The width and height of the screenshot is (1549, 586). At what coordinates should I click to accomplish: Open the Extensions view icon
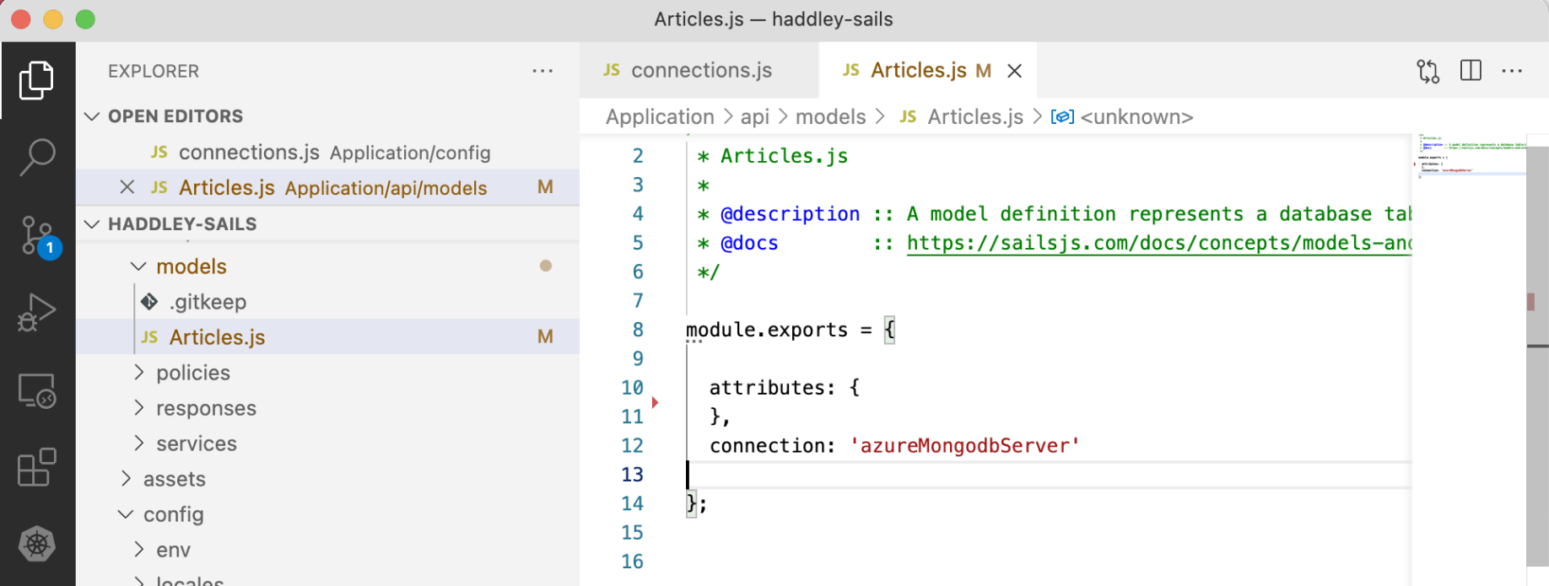point(36,467)
